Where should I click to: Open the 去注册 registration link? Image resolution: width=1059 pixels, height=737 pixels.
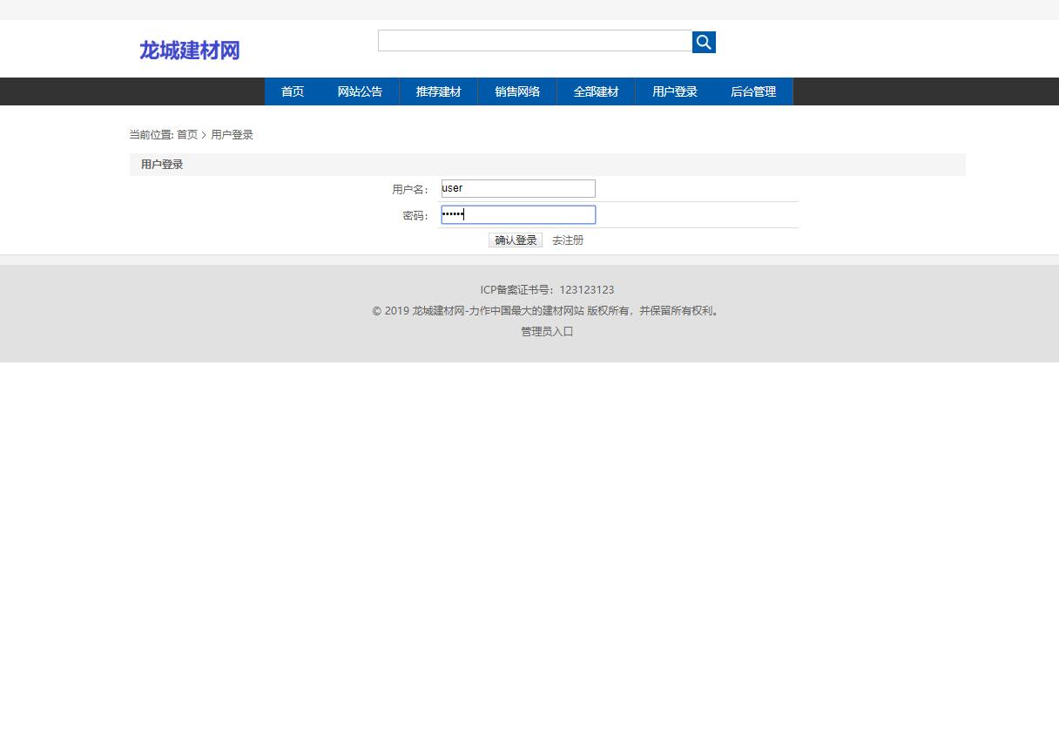click(567, 240)
